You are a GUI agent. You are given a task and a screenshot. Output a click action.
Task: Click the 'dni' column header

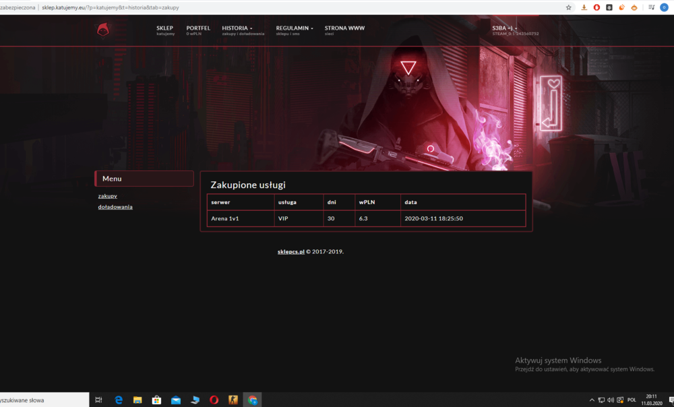click(339, 202)
